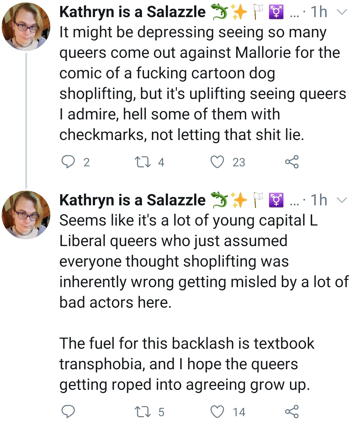
Task: Click the 23 likes count on first tweet
Action: 239,162
